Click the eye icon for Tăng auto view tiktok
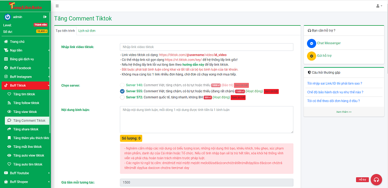 coord(9,156)
